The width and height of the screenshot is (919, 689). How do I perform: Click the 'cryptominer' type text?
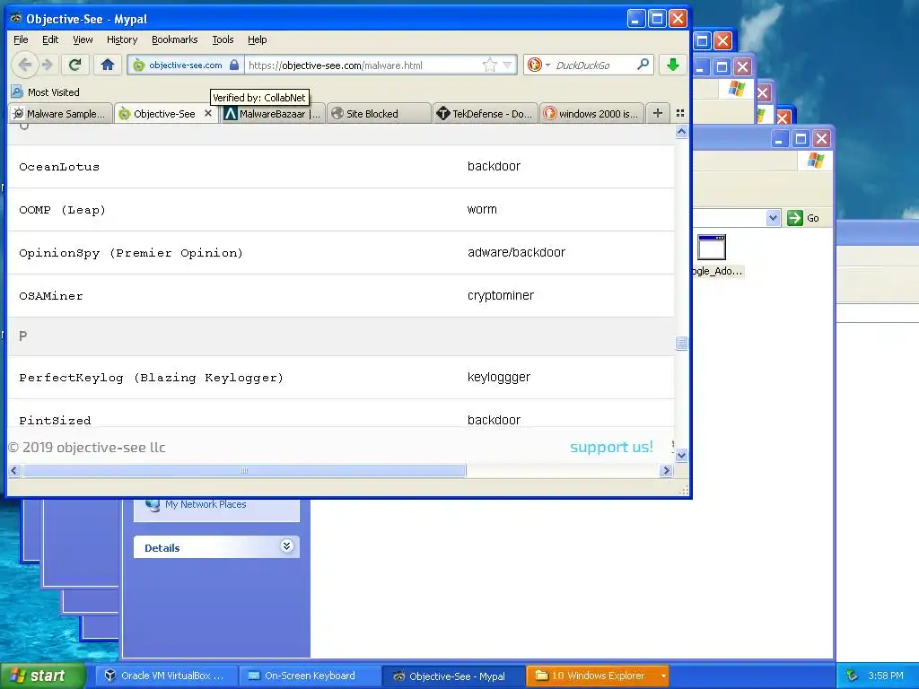click(501, 295)
